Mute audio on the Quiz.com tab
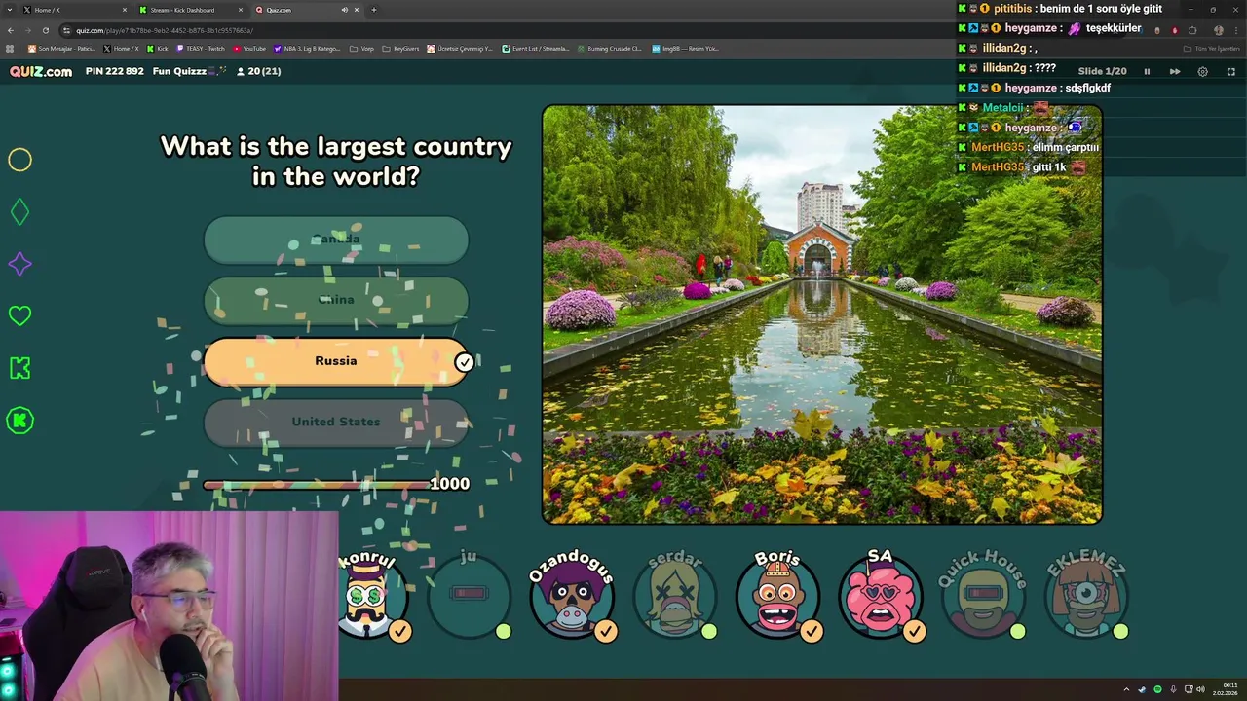 [344, 10]
